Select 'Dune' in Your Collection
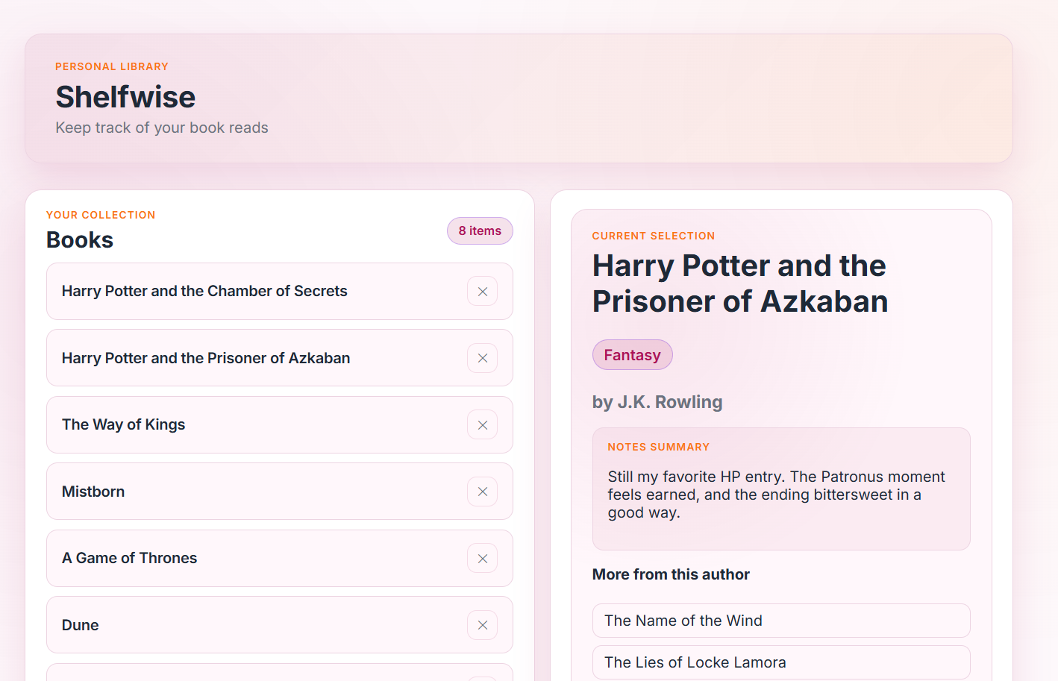The height and width of the screenshot is (681, 1058). (x=224, y=624)
